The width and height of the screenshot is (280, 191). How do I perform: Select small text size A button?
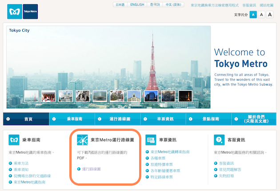click(x=253, y=15)
